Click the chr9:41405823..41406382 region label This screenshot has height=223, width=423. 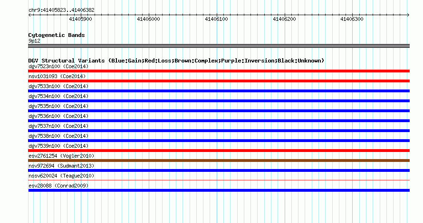61,10
